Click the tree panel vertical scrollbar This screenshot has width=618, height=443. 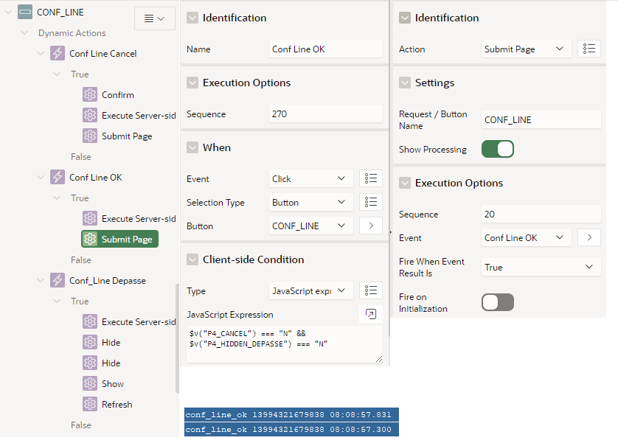coord(176,339)
